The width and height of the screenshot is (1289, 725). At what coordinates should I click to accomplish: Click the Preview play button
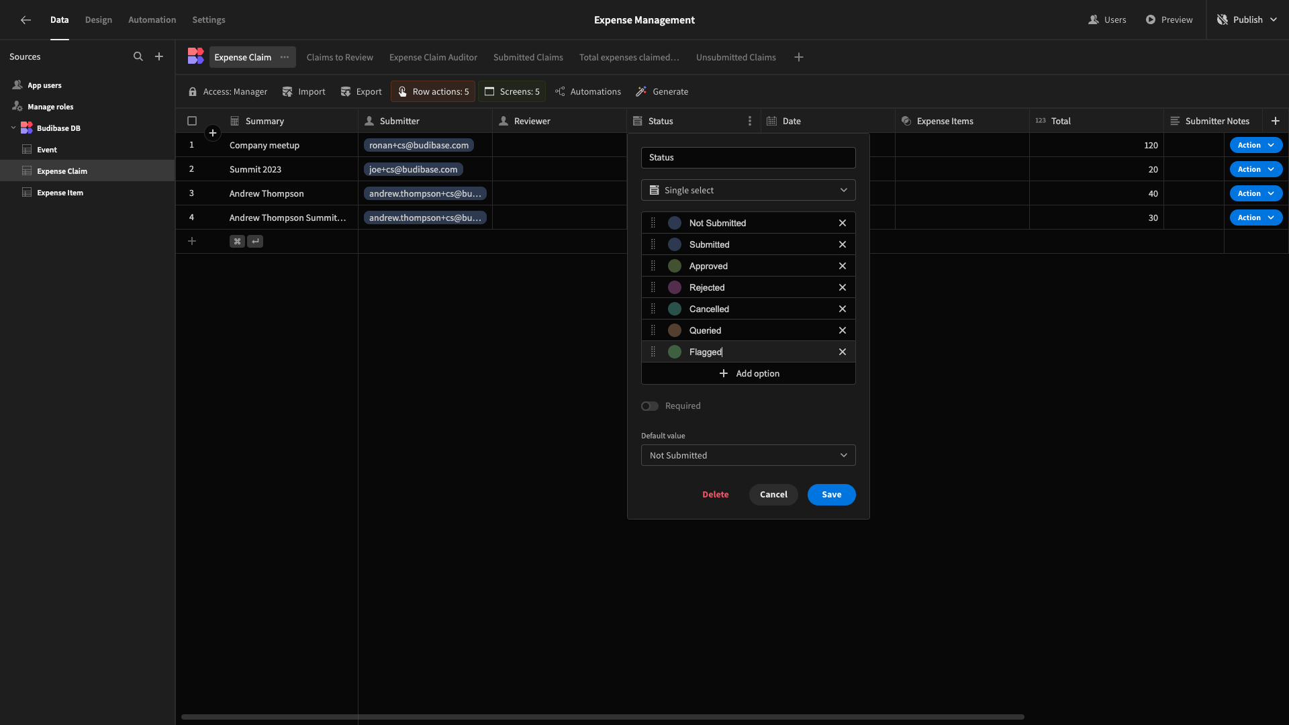tap(1169, 20)
